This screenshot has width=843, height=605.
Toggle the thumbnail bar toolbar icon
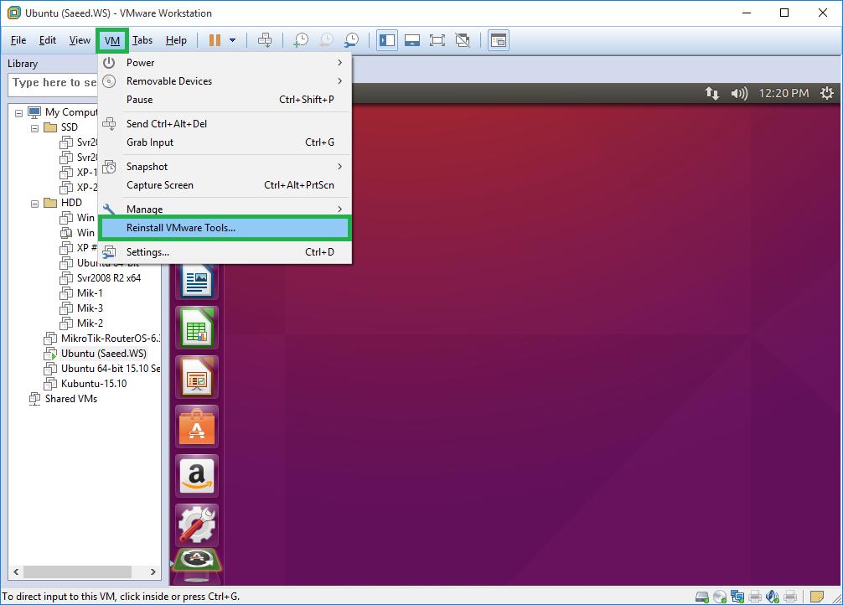(x=412, y=40)
